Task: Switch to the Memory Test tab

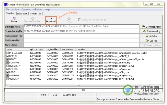Action: (x=36, y=14)
